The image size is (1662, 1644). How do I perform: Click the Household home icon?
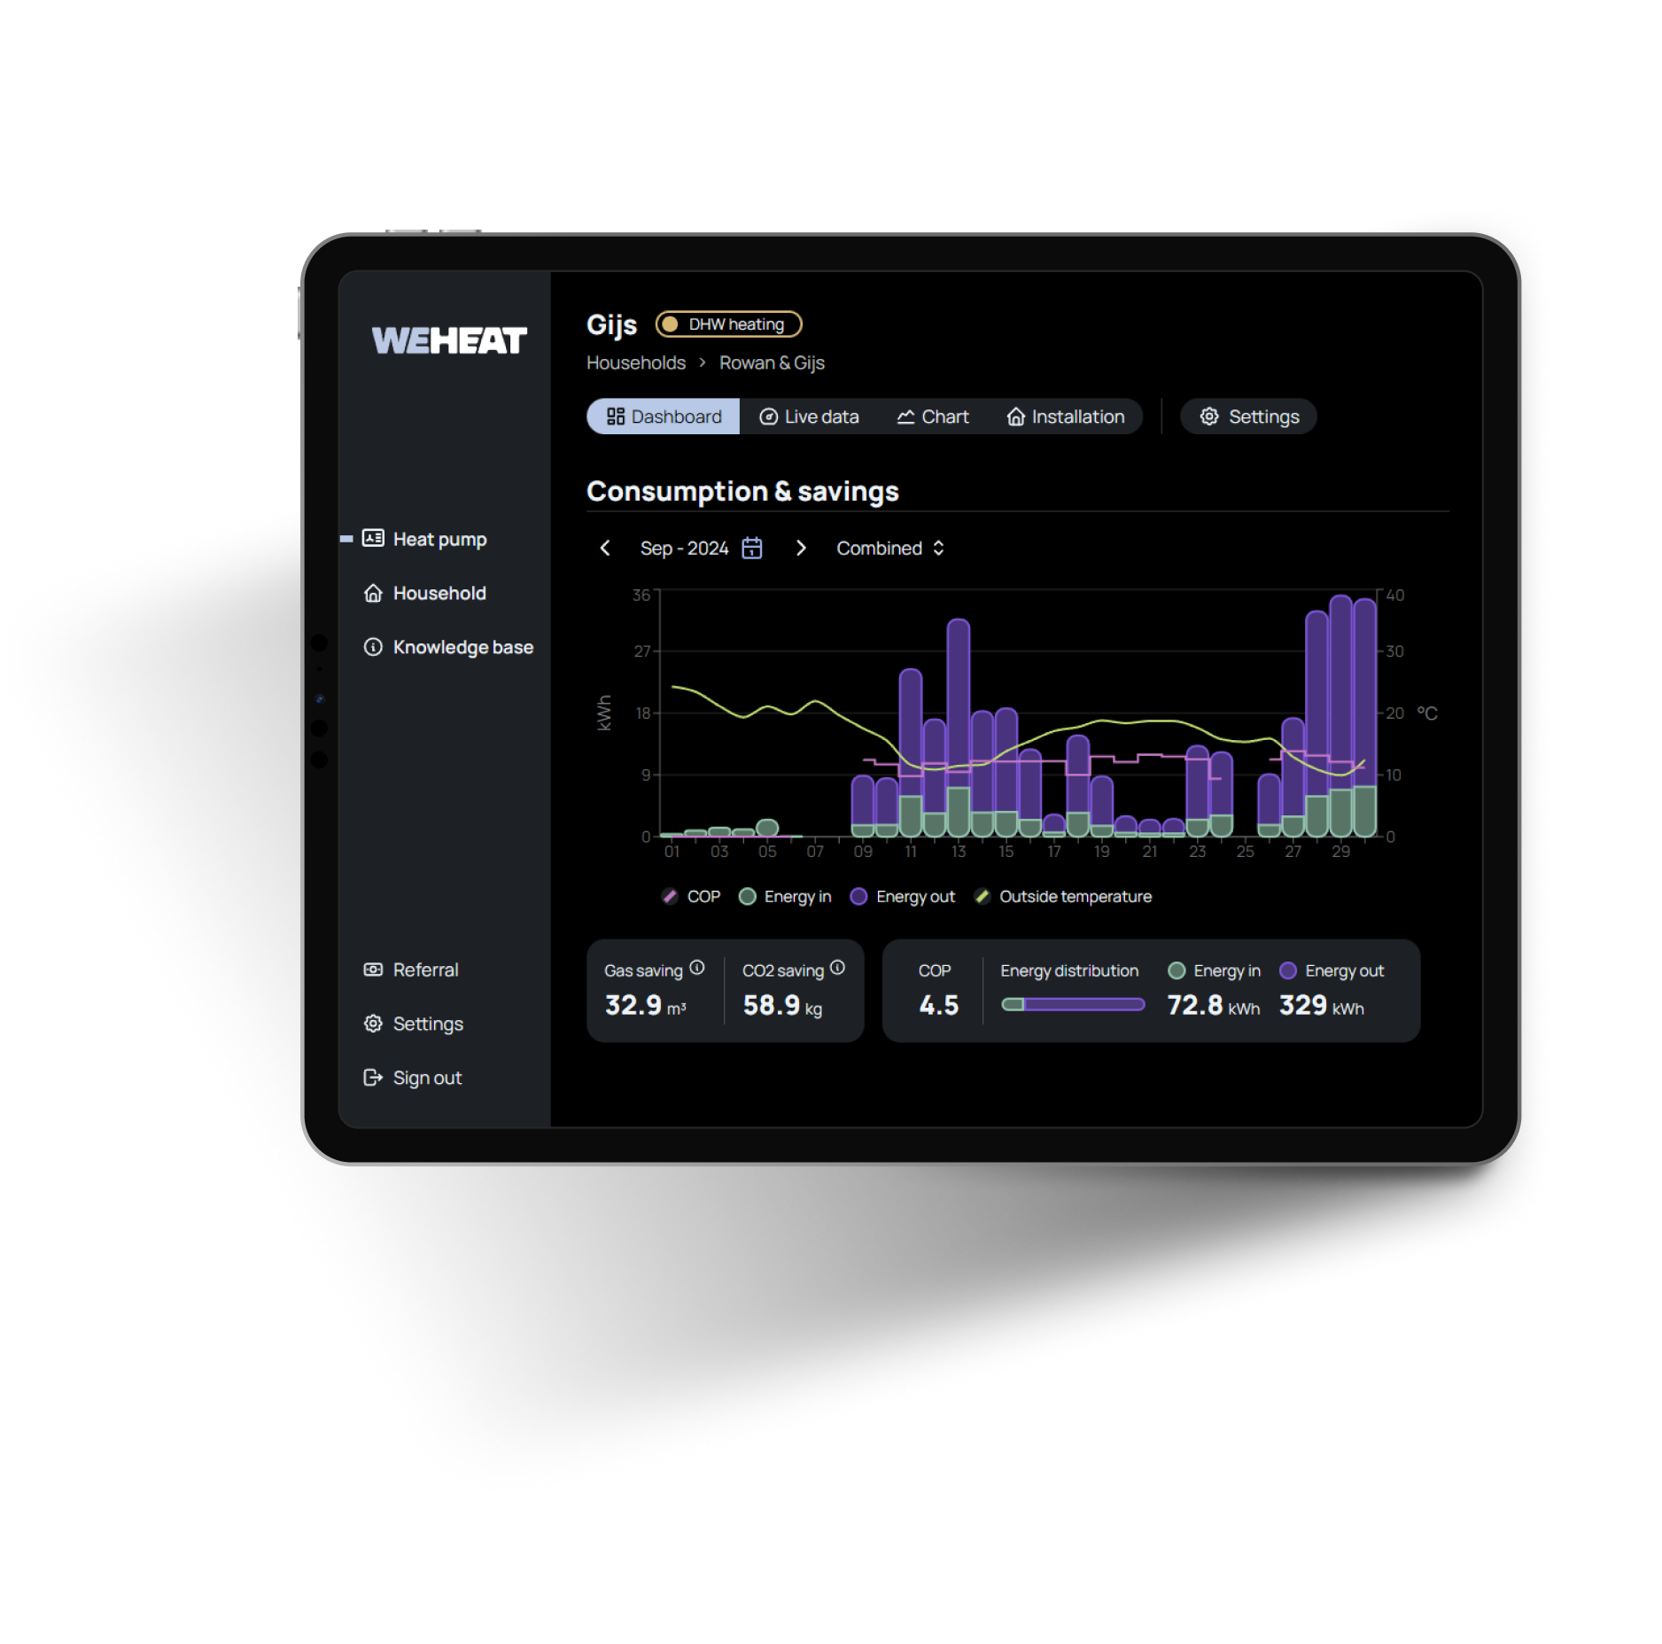(373, 593)
